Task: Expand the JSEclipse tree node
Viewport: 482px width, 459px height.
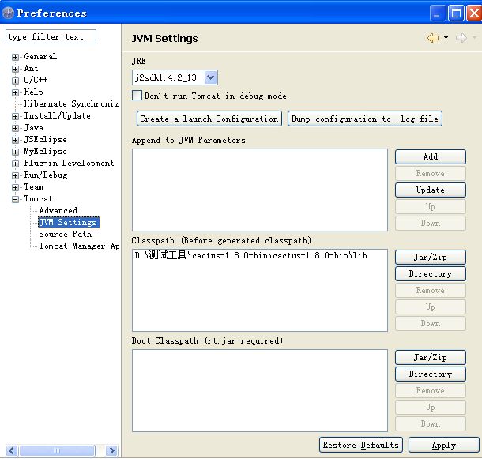Action: 15,140
